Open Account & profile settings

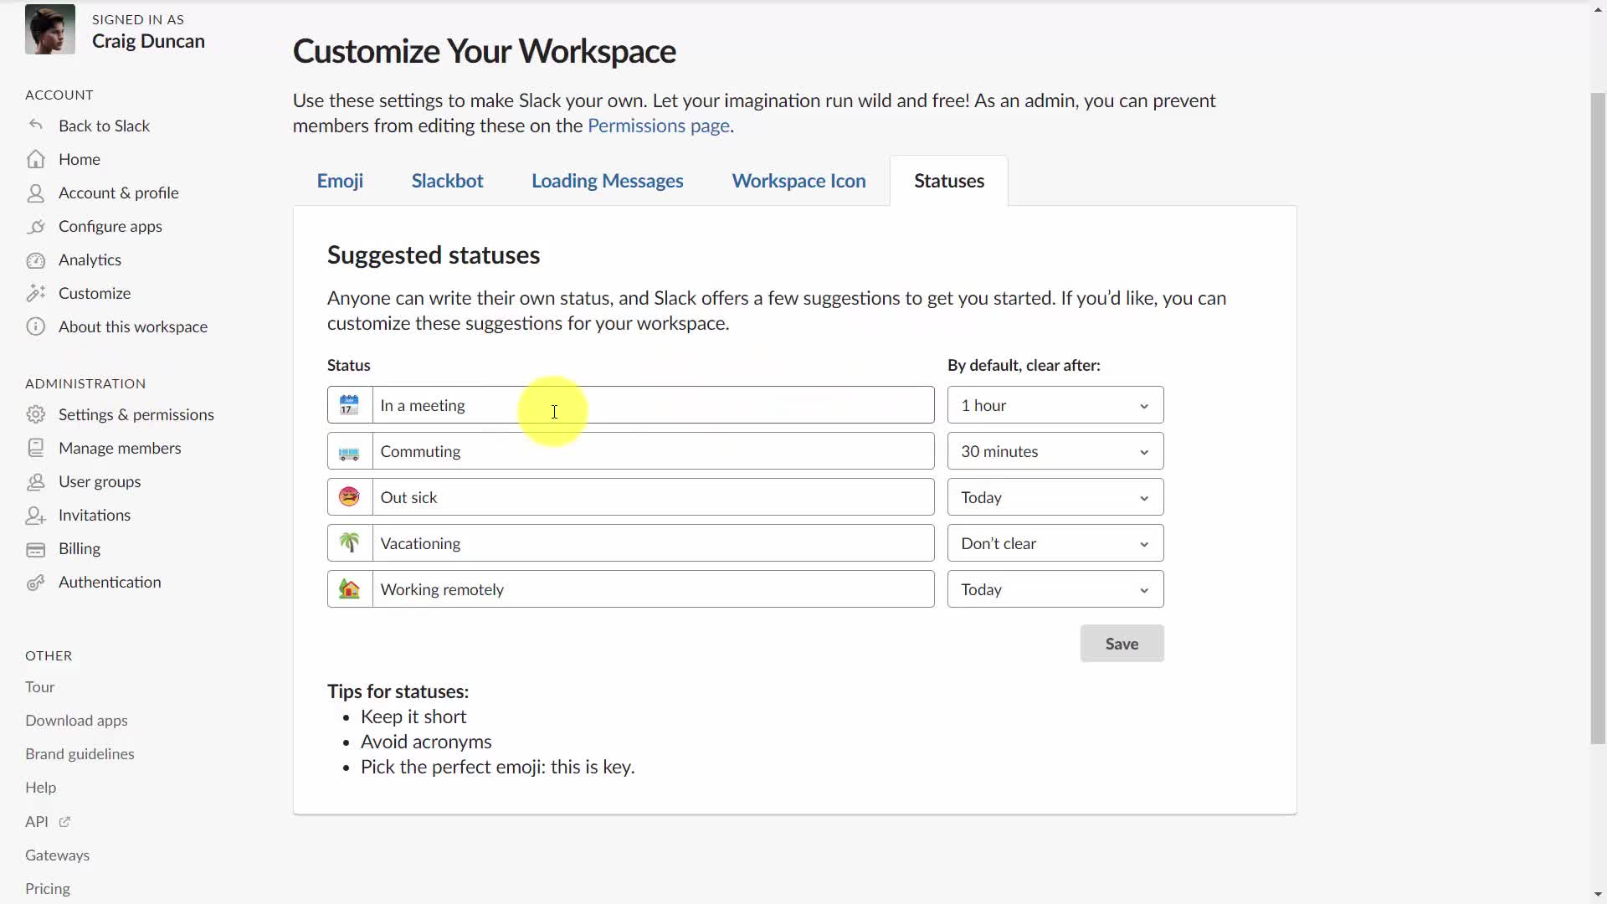(x=119, y=193)
